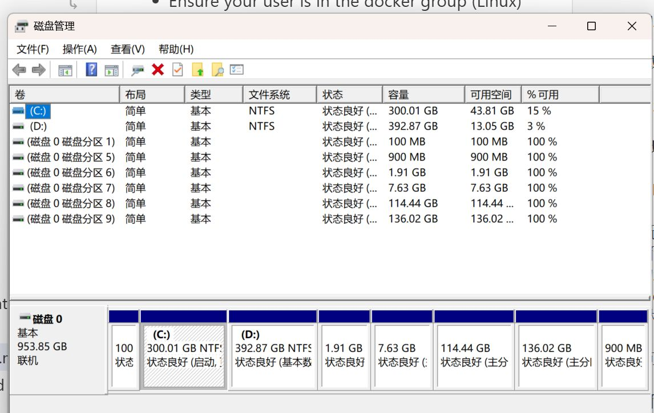654x413 pixels.
Task: Click the 13.05 GB free space cell
Action: pos(492,127)
